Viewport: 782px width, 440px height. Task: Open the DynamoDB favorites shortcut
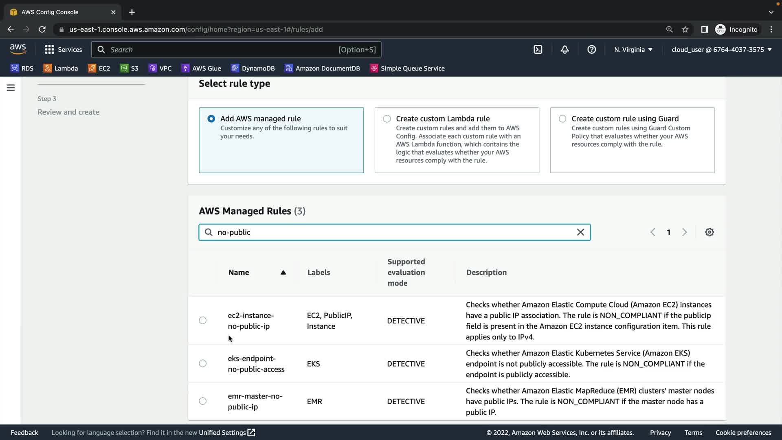pos(253,68)
